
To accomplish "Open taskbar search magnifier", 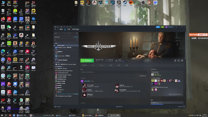I will (6, 115).
